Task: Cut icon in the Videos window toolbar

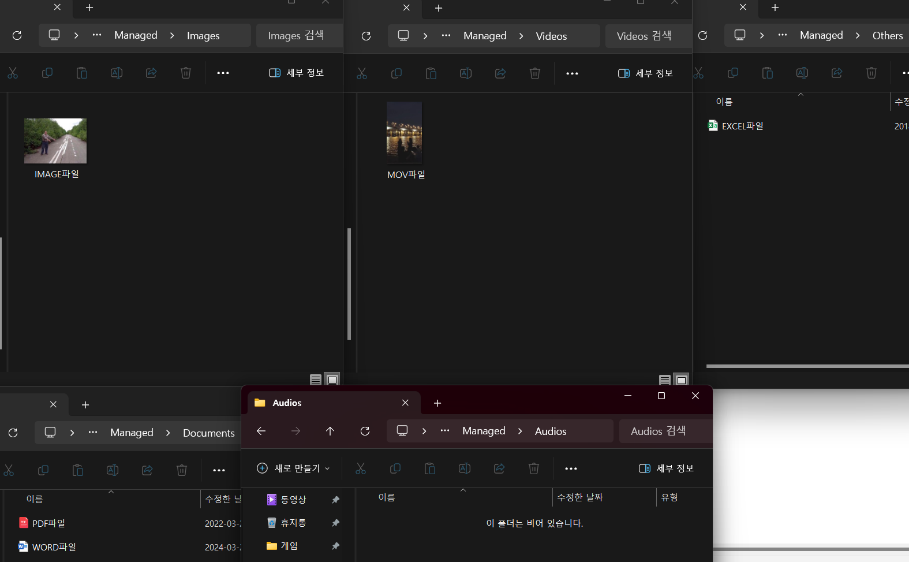Action: 362,73
